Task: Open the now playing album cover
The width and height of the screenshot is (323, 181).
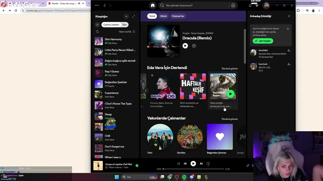Action: [98, 166]
